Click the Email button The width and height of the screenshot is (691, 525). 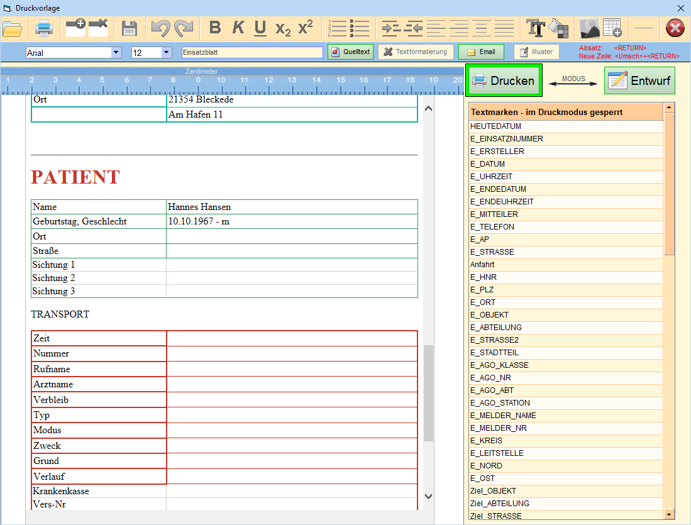(x=481, y=52)
